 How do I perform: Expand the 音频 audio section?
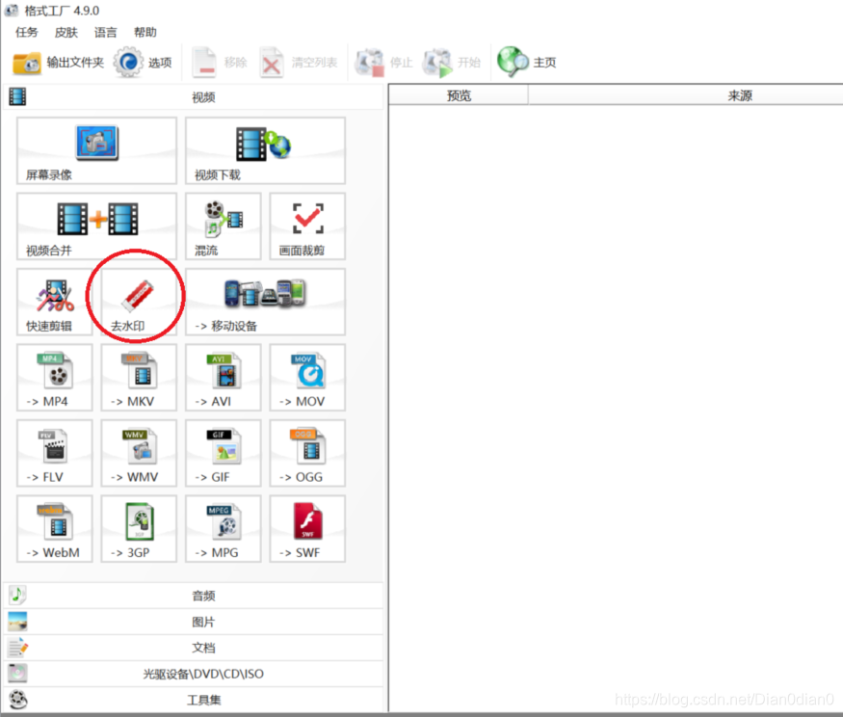coord(194,596)
